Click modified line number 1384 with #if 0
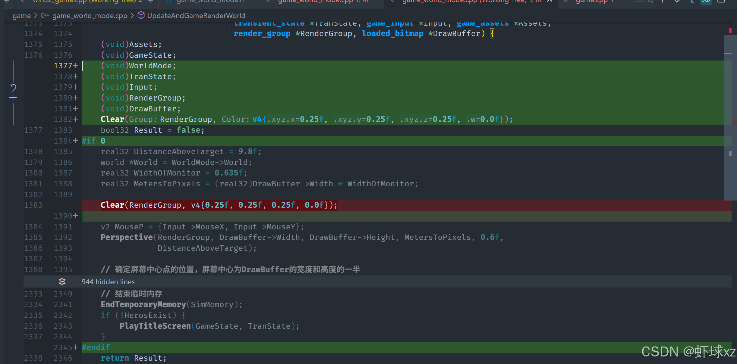The image size is (737, 364). pyautogui.click(x=63, y=141)
